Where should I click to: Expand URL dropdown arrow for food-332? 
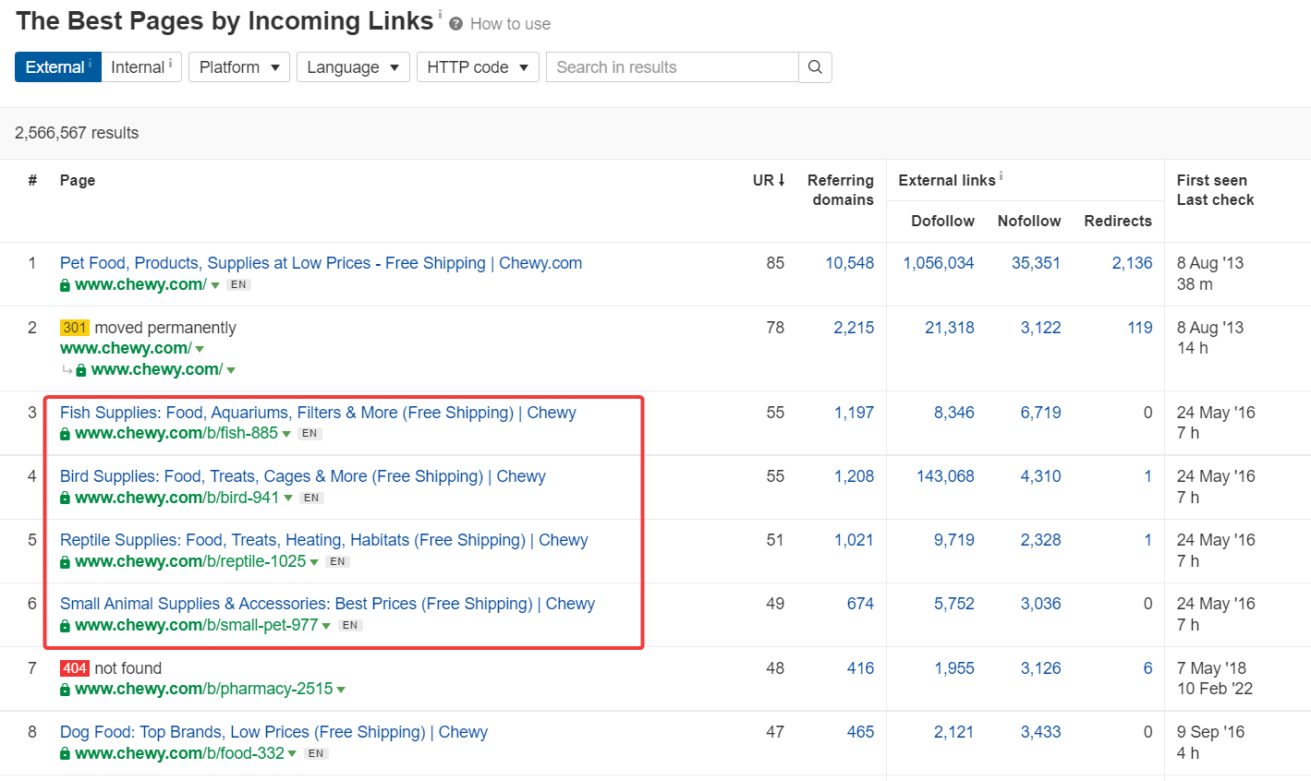[x=292, y=754]
